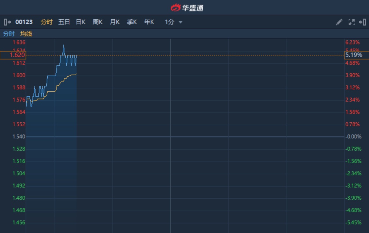This screenshot has width=369, height=233.
Task: Click the -4.68% axis label
Action: click(x=353, y=210)
